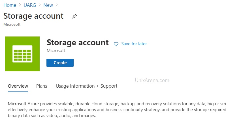226x125 pixels.
Task: Click the green Storage account logo tile
Action: pyautogui.click(x=22, y=54)
